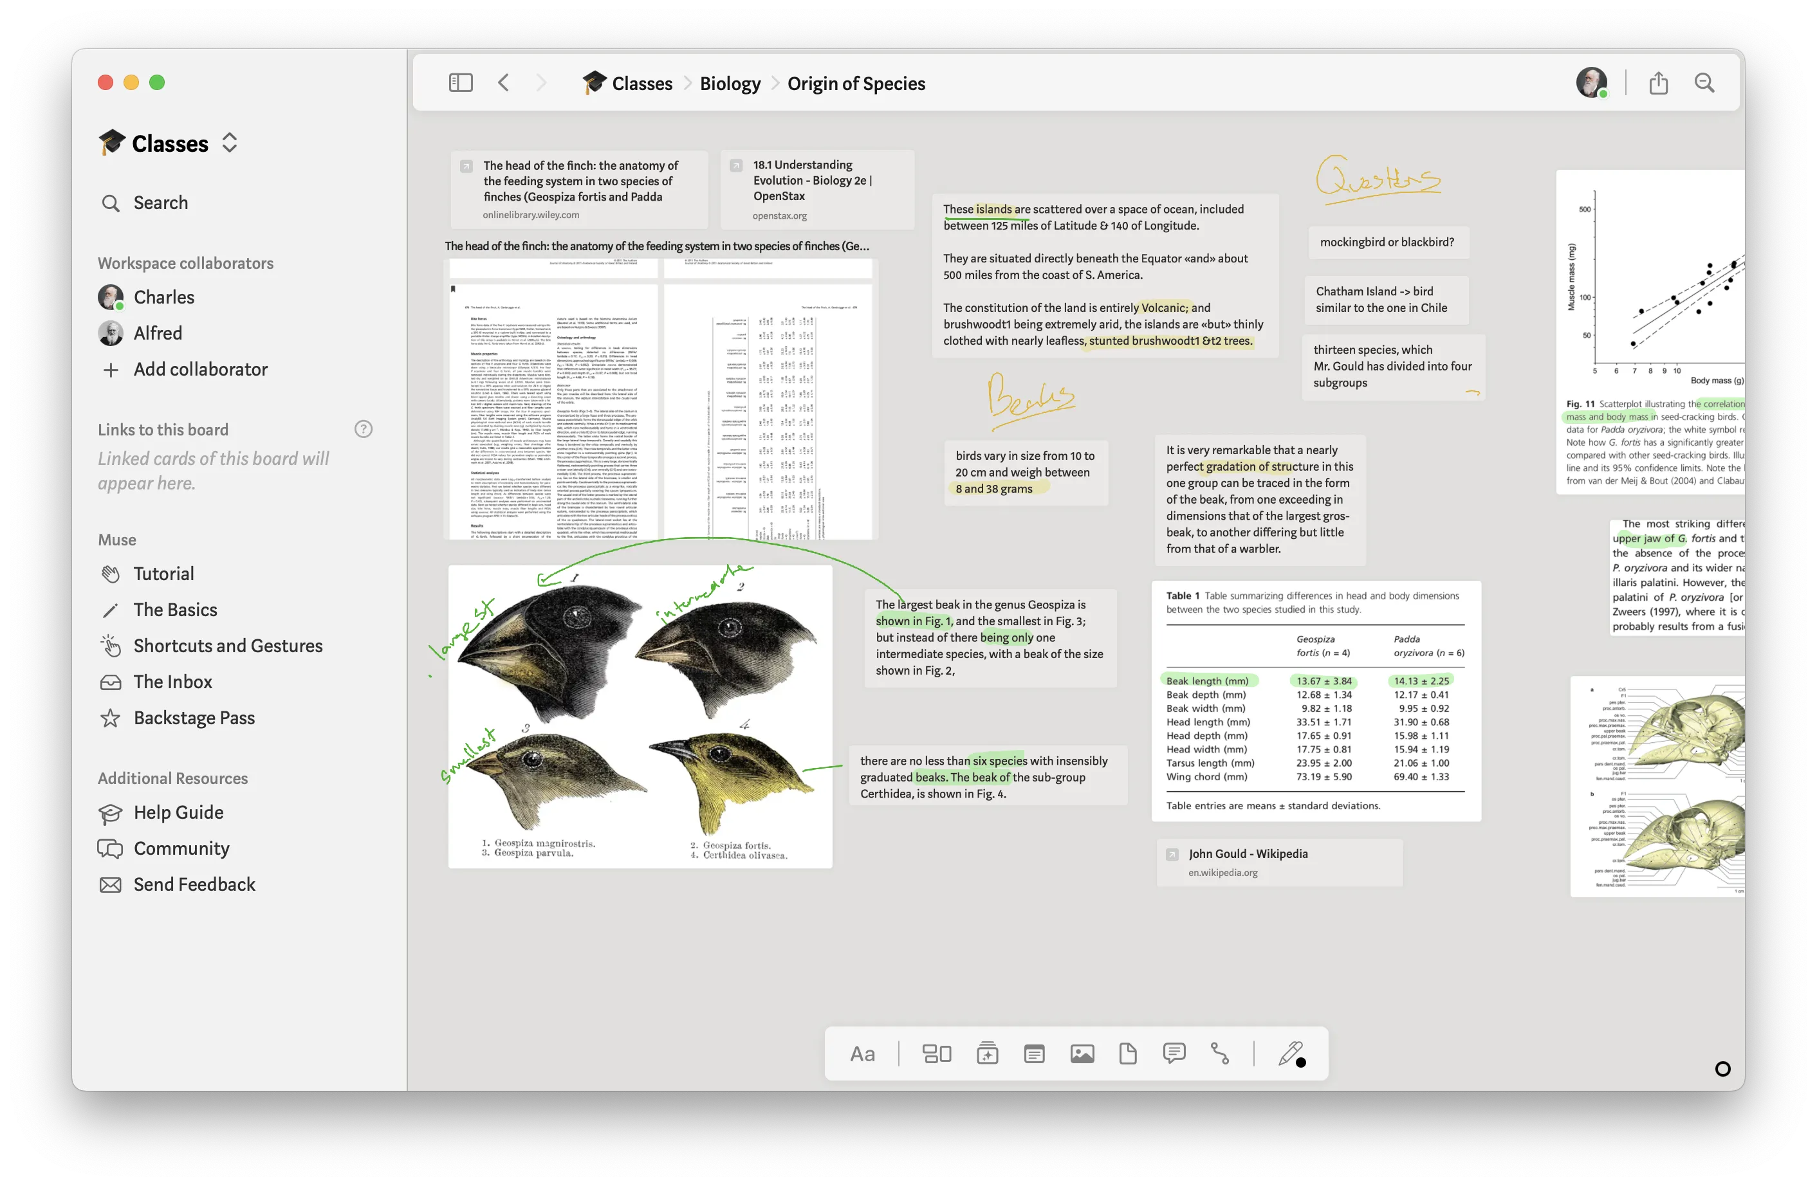Select the boards tool in bottom toolbar

tap(937, 1054)
